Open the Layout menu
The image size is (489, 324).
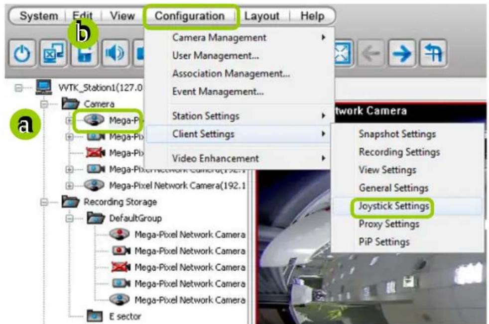(x=261, y=15)
